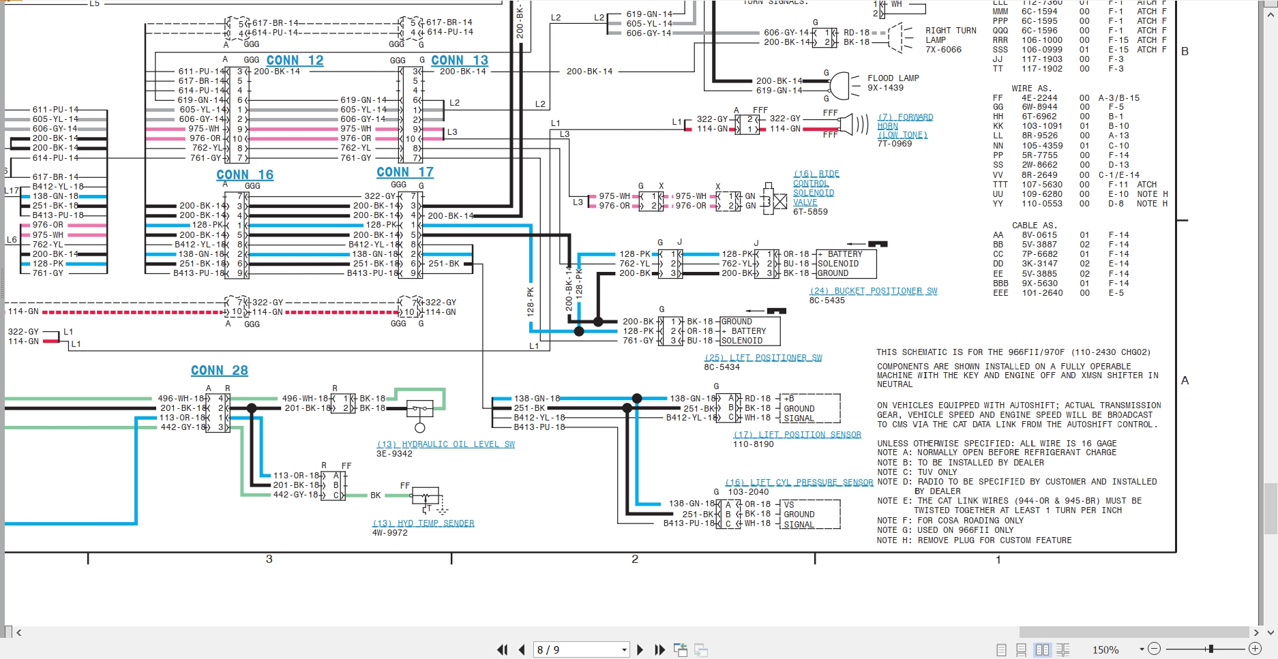
Task: Switch to single page layout
Action: pyautogui.click(x=1001, y=650)
